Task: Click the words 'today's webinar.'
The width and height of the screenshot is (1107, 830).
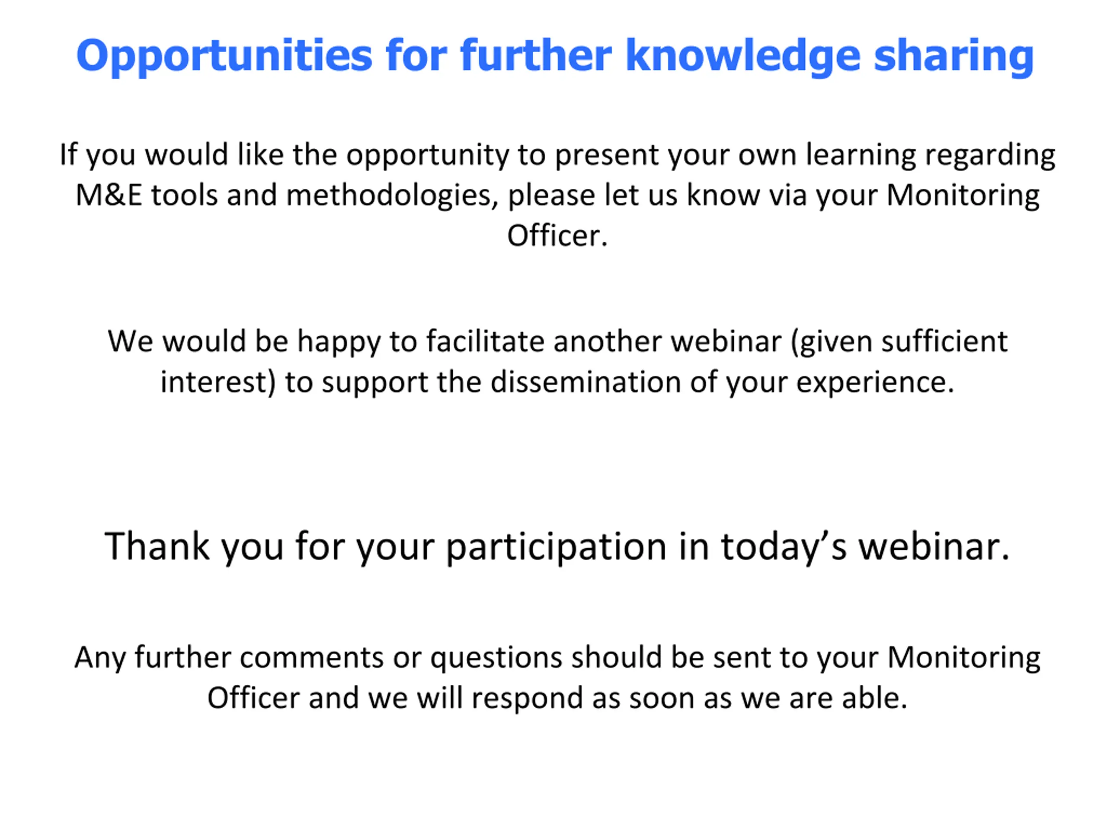Action: [x=865, y=547]
